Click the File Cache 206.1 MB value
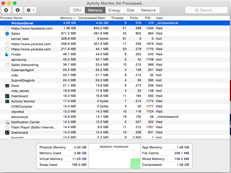Image resolution: width=231 pixels, height=173 pixels. click(x=182, y=153)
